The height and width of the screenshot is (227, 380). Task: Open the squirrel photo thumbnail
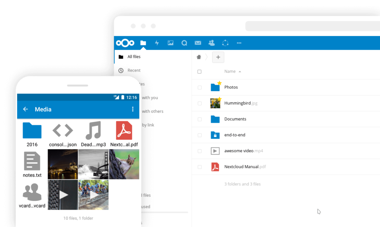pyautogui.click(x=124, y=164)
